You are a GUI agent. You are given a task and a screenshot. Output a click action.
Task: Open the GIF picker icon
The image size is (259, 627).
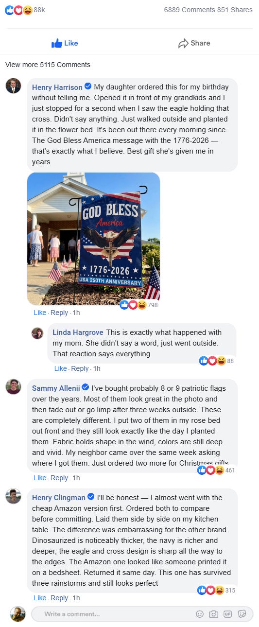coord(227,614)
